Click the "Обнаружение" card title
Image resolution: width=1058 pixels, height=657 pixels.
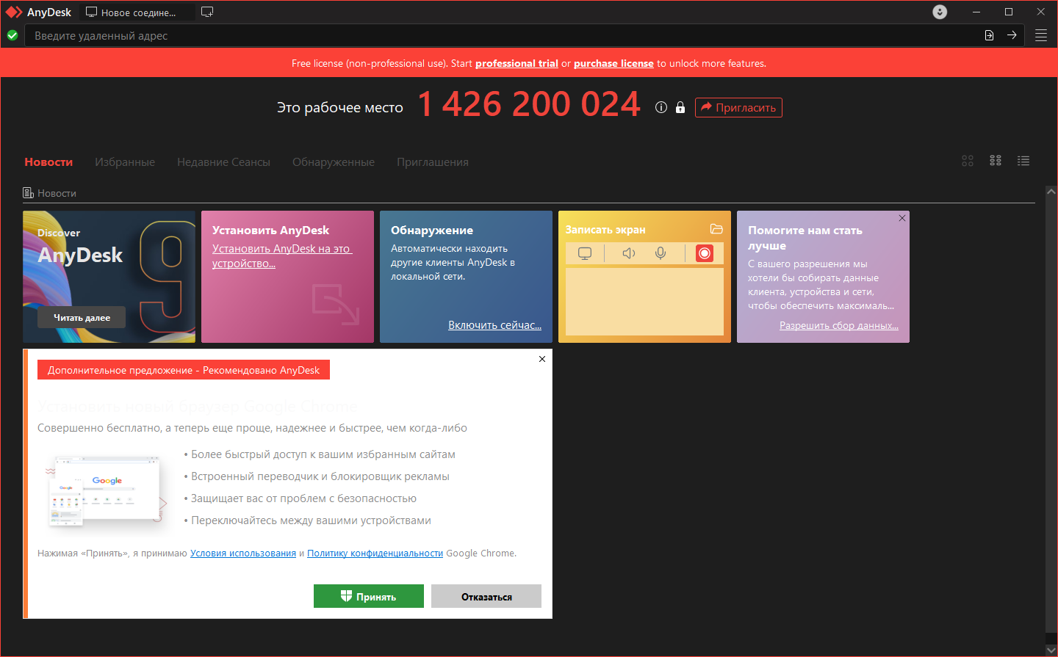(x=432, y=230)
